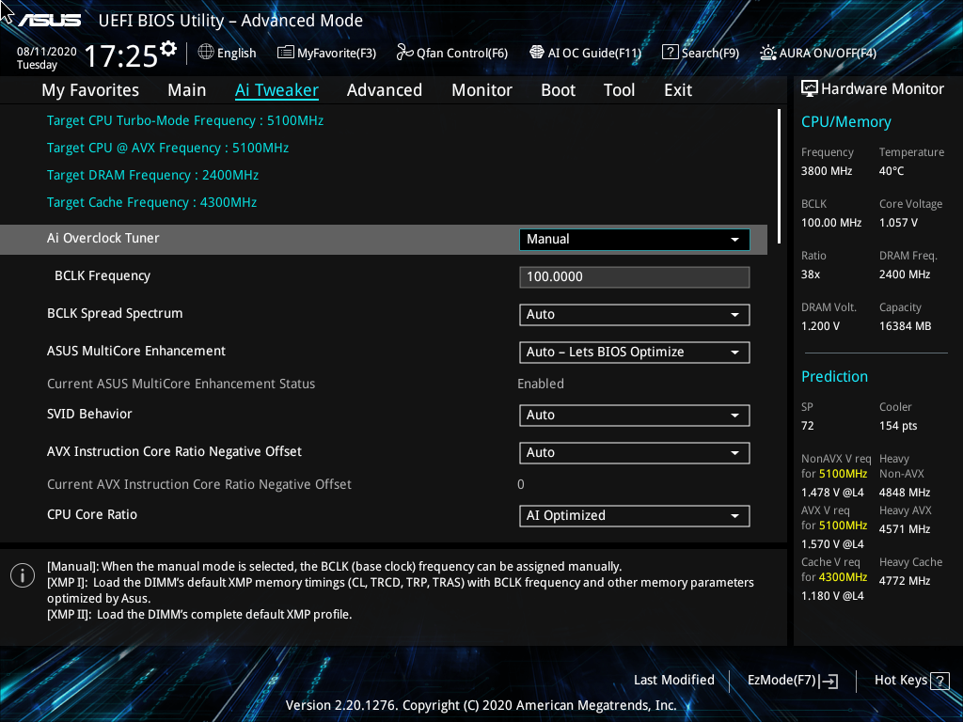This screenshot has height=722, width=963.
Task: Open the BIOS Search function
Action: (x=701, y=53)
